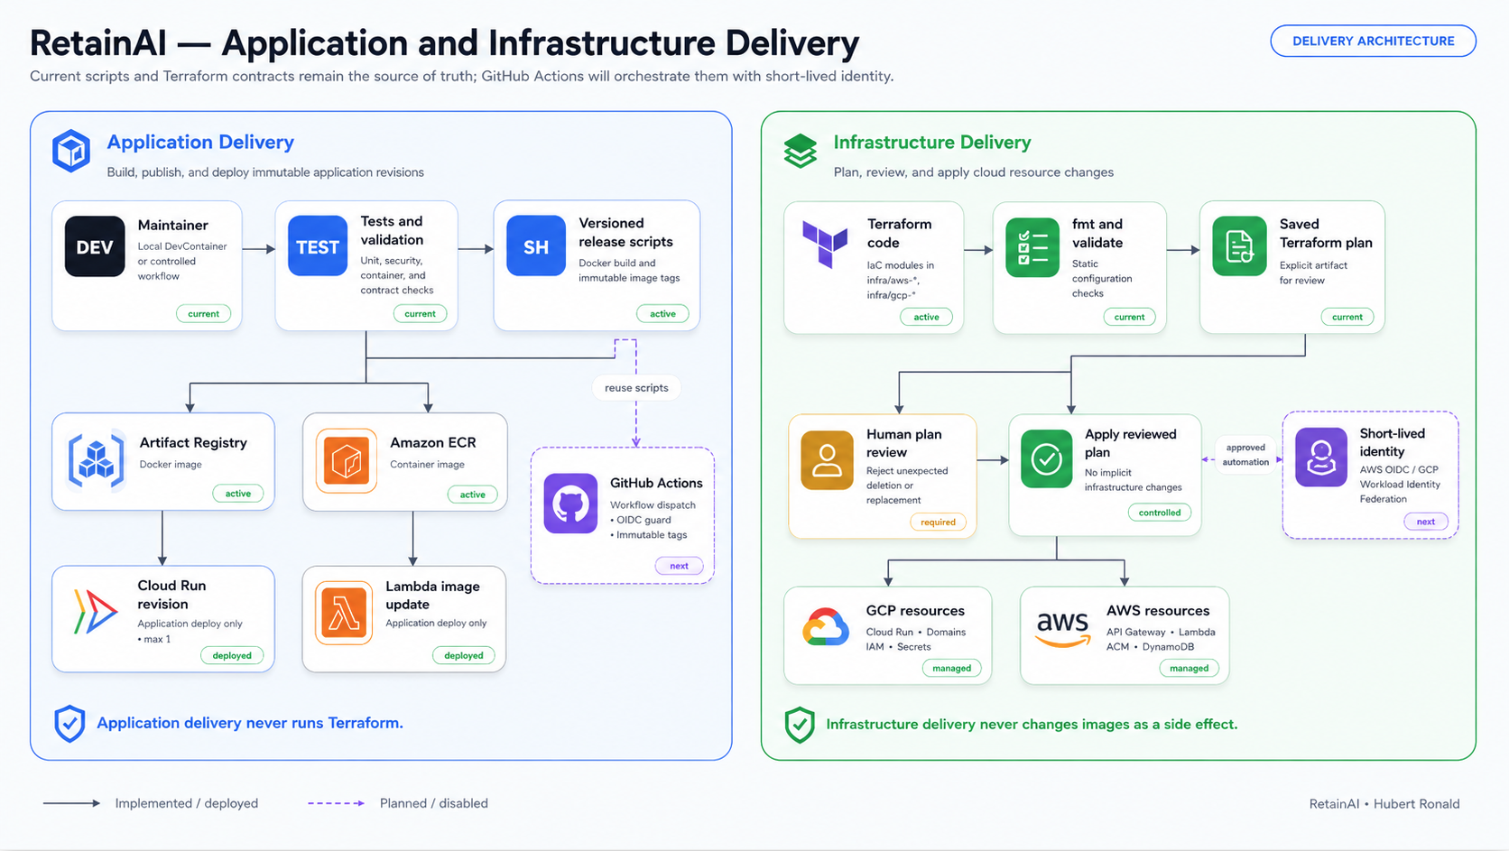Click the 'Artifact Registry' card title

[x=193, y=442]
